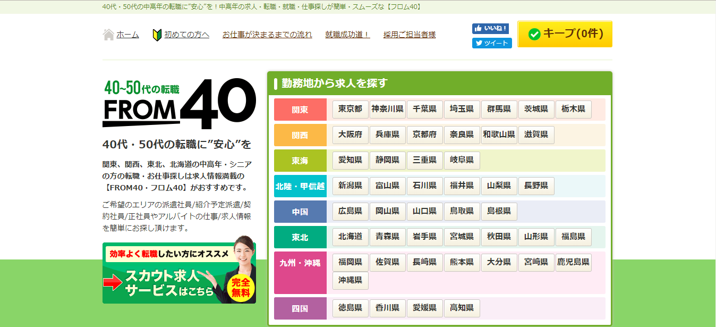Click the house icon beside ホーム

click(108, 35)
